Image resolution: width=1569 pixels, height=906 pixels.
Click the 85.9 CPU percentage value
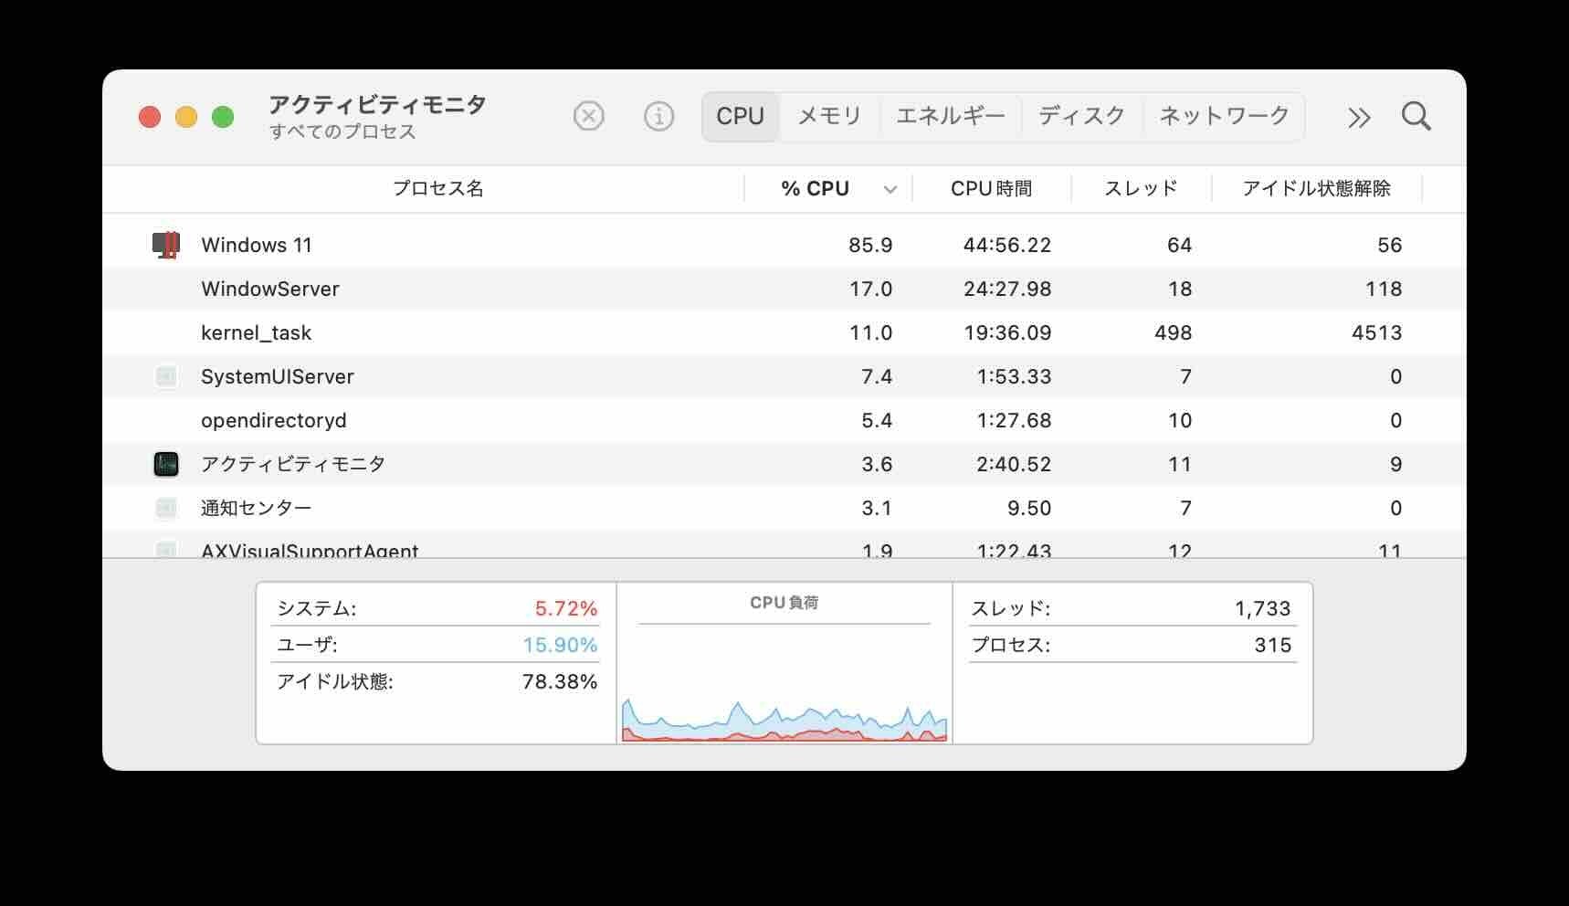(870, 245)
